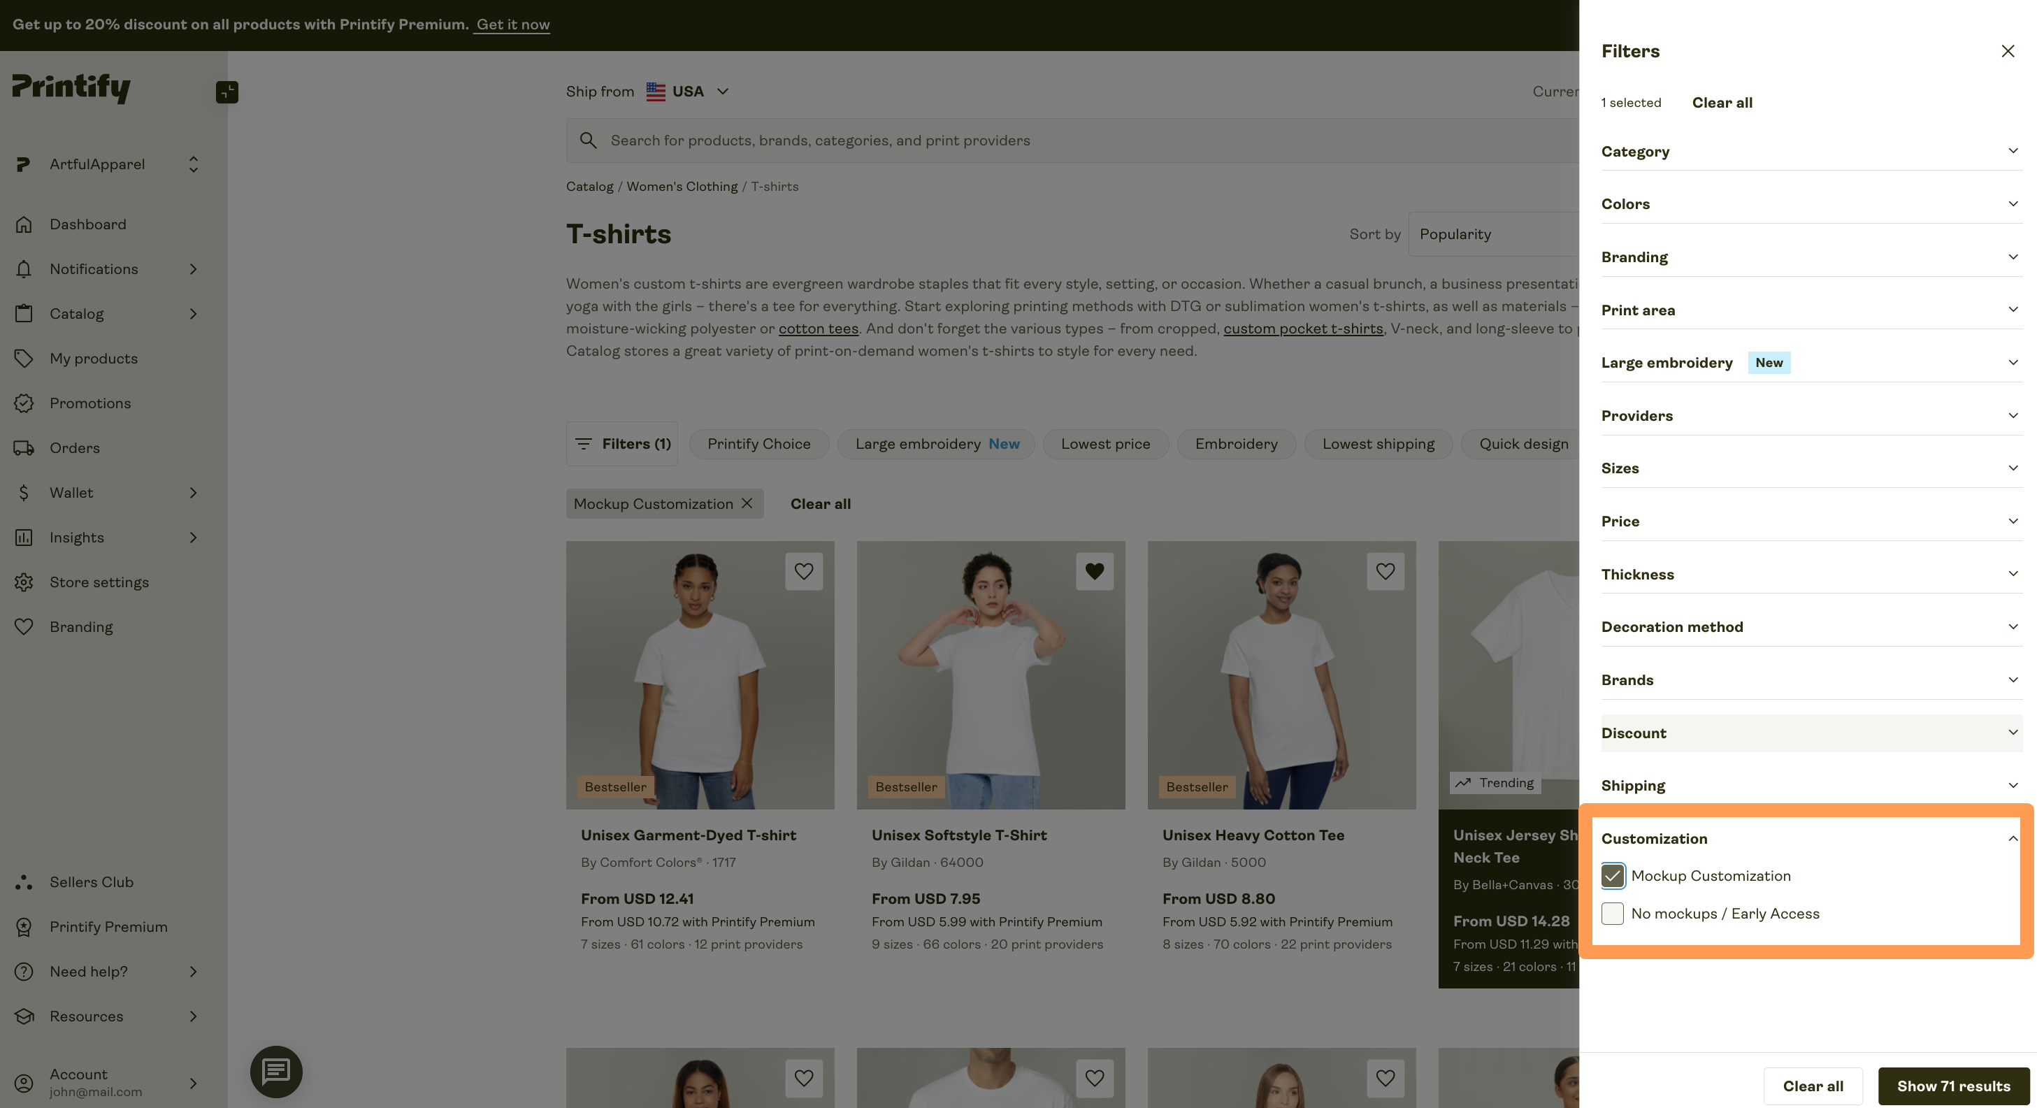
Task: Open Notifications in the sidebar
Action: tap(94, 269)
